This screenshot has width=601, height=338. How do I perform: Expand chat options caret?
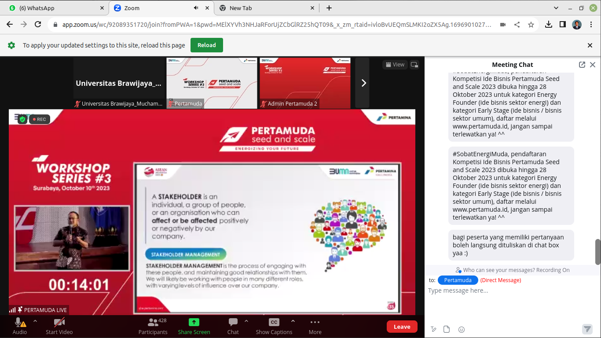[246, 321]
